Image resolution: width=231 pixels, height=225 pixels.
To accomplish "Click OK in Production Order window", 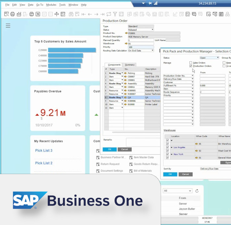I will click(110, 149).
